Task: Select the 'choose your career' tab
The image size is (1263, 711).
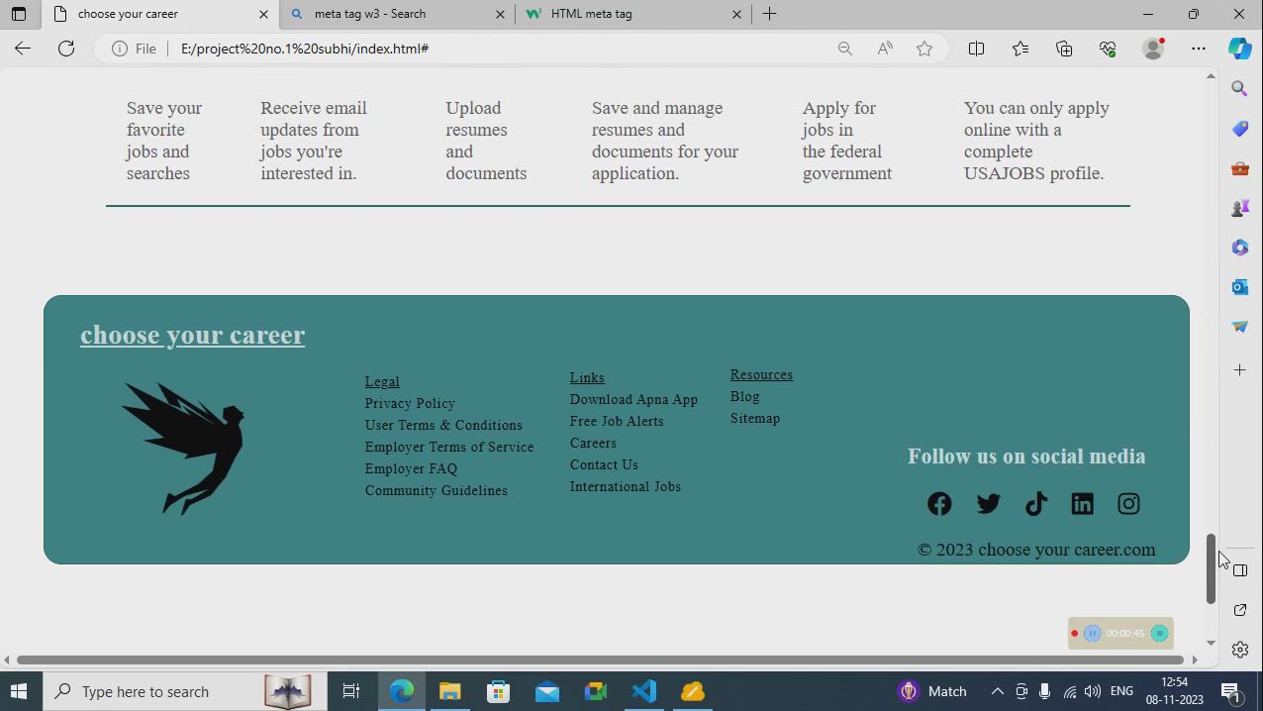Action: pos(161,14)
